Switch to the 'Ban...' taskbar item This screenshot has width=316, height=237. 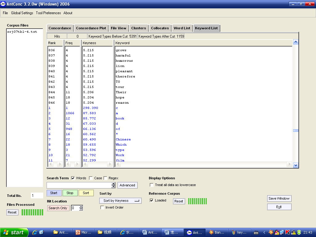coord(217,232)
